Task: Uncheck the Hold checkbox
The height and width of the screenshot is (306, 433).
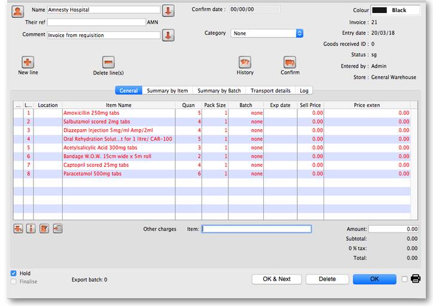Action: click(14, 273)
